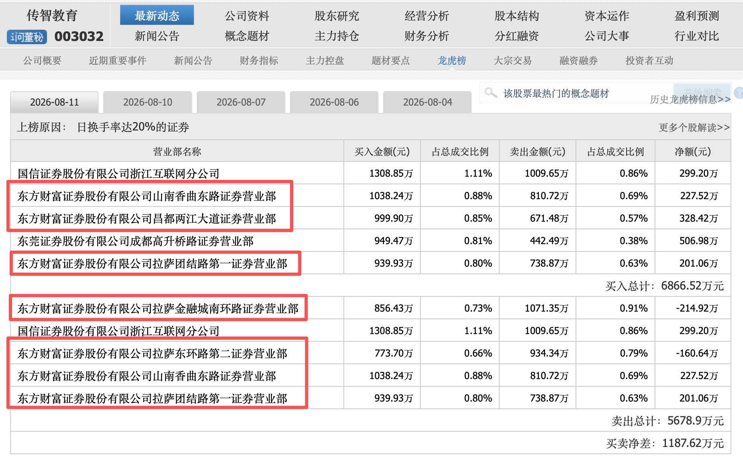View the 2026-08-04 date tab
This screenshot has height=461, width=743.
[427, 102]
